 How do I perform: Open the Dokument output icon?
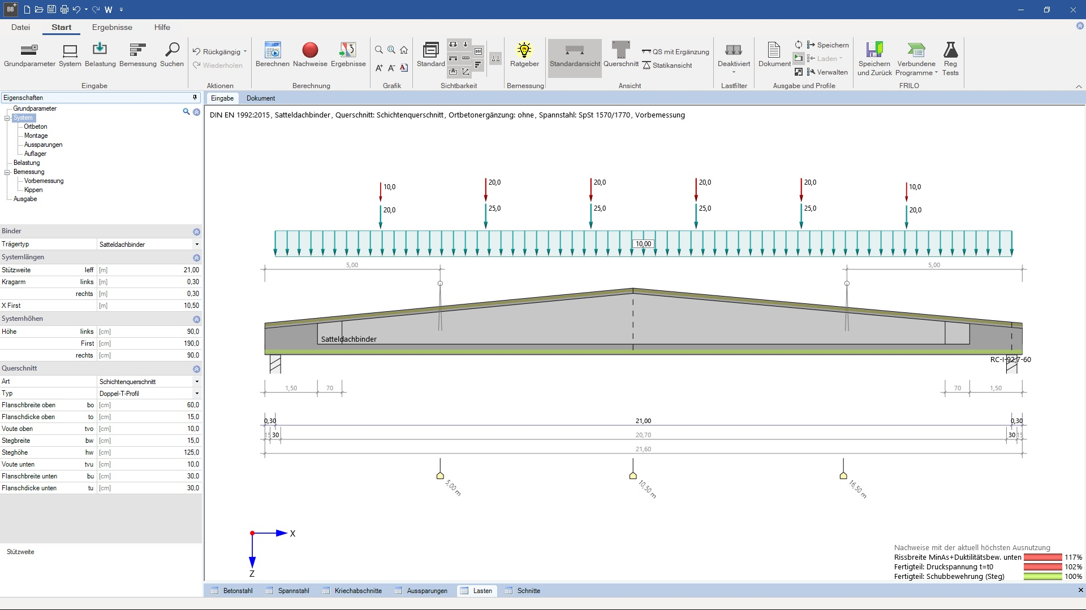774,50
